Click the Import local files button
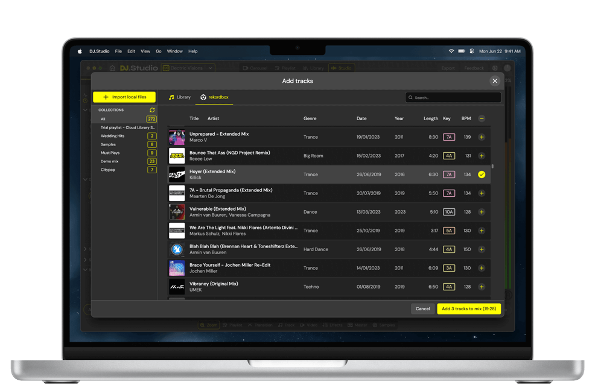The width and height of the screenshot is (595, 387). [x=124, y=97]
